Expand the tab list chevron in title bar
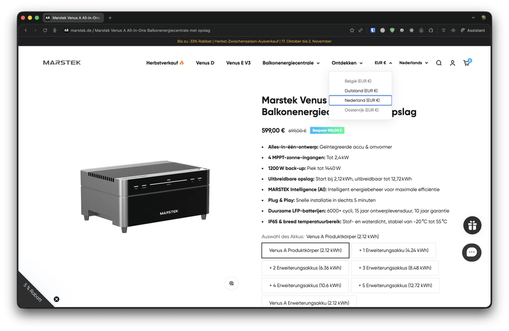 (x=473, y=18)
